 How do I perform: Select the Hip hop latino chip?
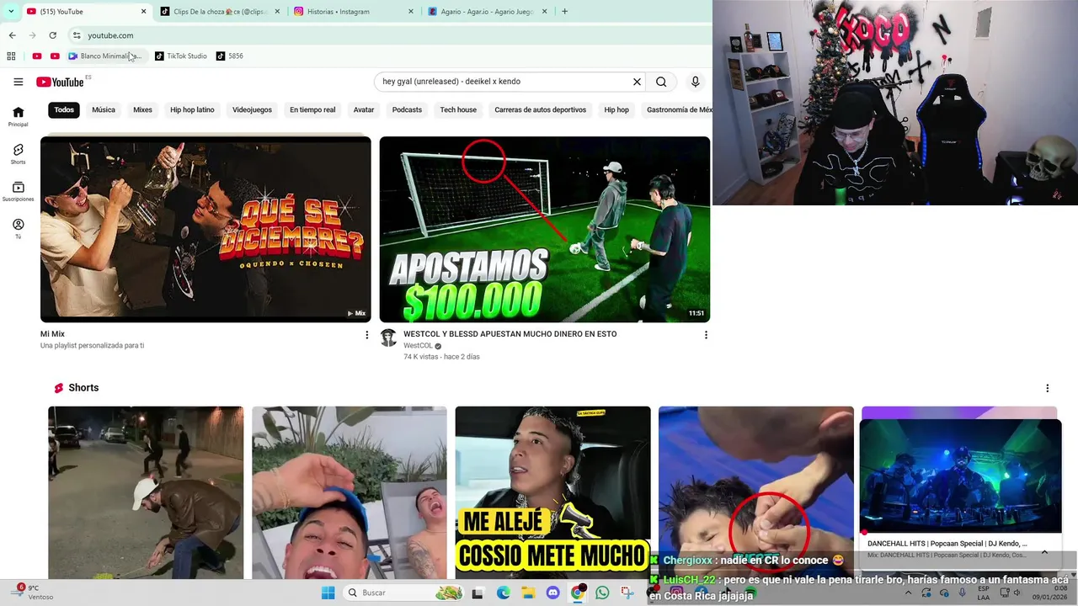point(192,109)
